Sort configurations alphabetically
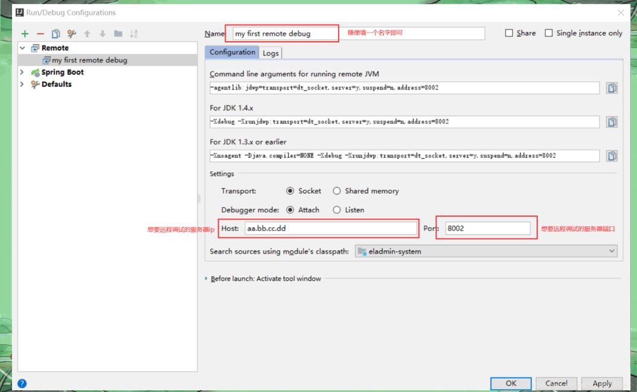Image resolution: width=637 pixels, height=392 pixels. [133, 34]
